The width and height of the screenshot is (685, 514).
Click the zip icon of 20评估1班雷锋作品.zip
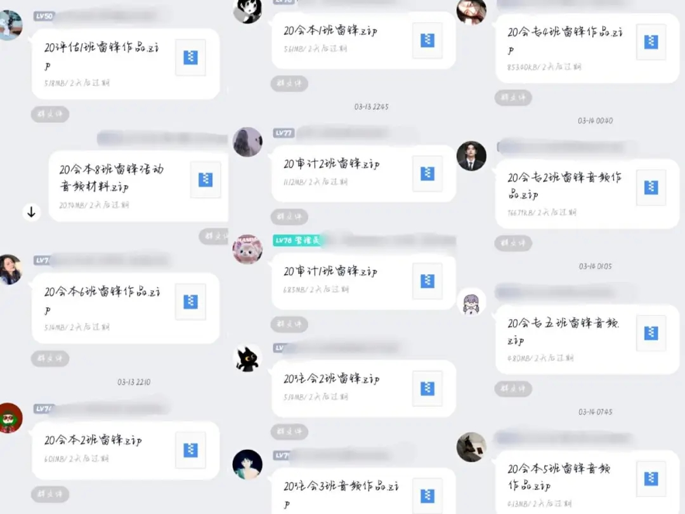[190, 57]
